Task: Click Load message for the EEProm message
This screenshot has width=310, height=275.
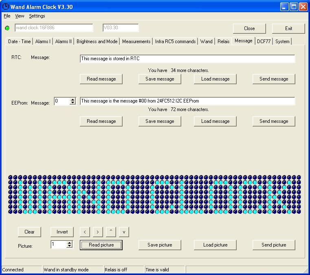Action: tap(215, 121)
